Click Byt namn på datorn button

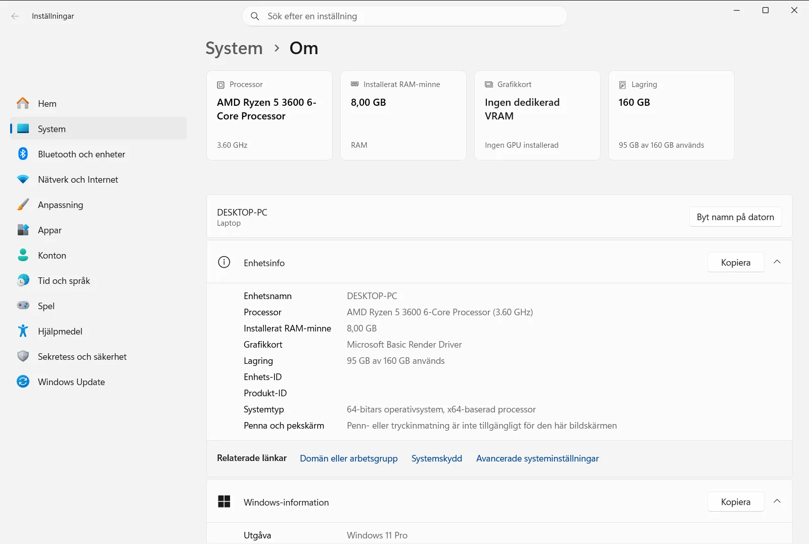(x=735, y=217)
